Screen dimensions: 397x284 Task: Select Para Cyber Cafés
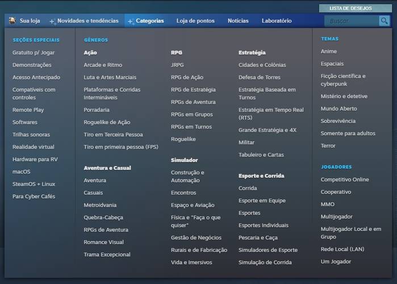click(x=34, y=197)
